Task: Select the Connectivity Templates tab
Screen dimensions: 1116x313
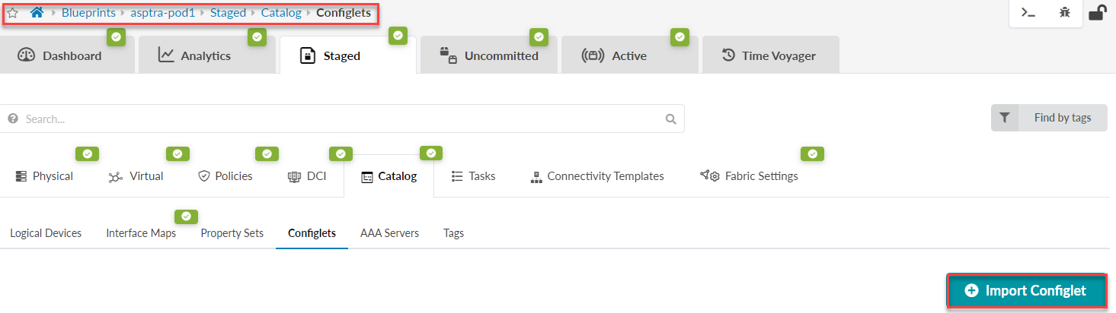Action: [596, 176]
